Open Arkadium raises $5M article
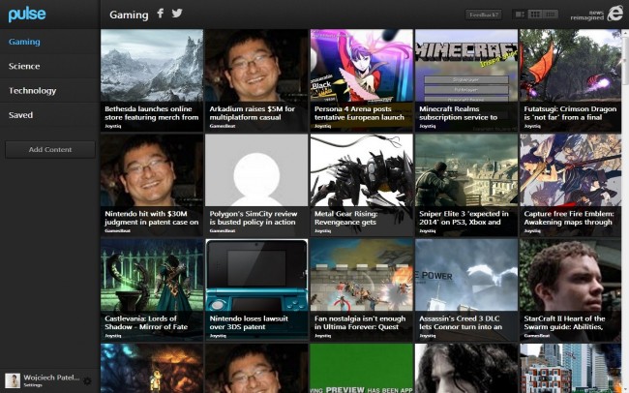629x393 pixels. pyautogui.click(x=256, y=80)
